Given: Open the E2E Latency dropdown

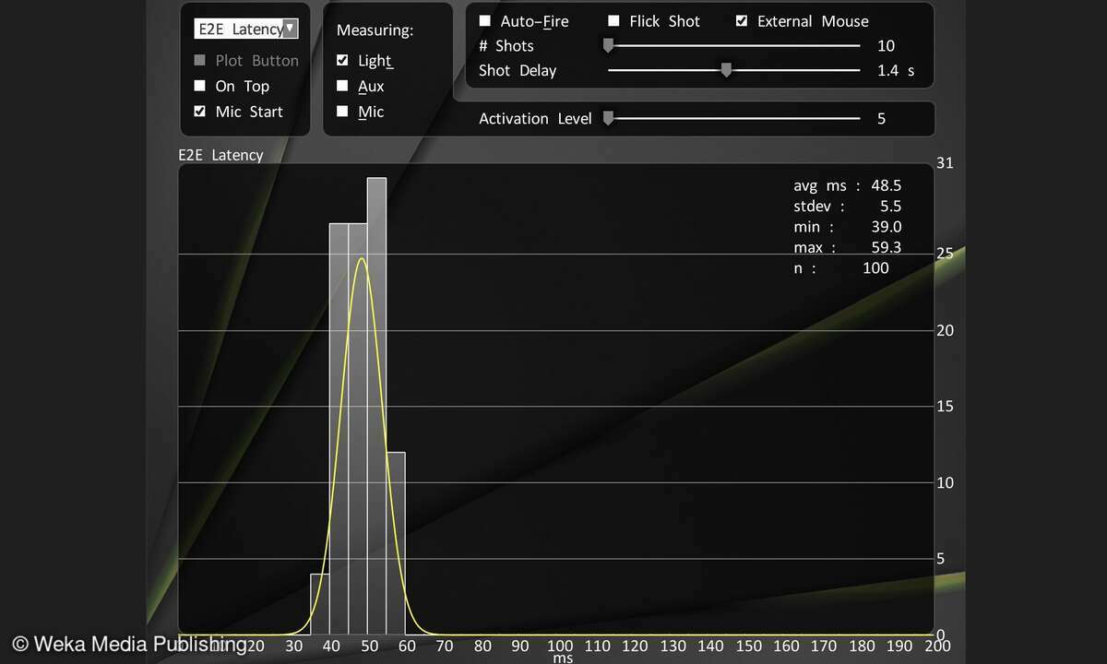Looking at the screenshot, I should click(x=246, y=29).
